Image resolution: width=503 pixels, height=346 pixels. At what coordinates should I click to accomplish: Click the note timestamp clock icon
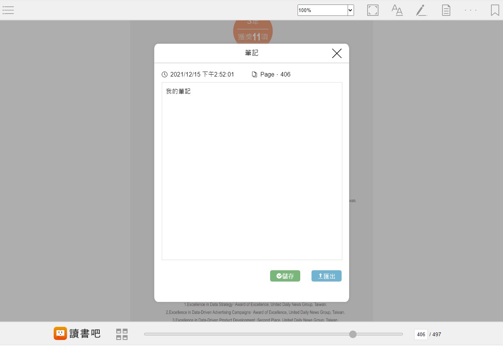[164, 75]
